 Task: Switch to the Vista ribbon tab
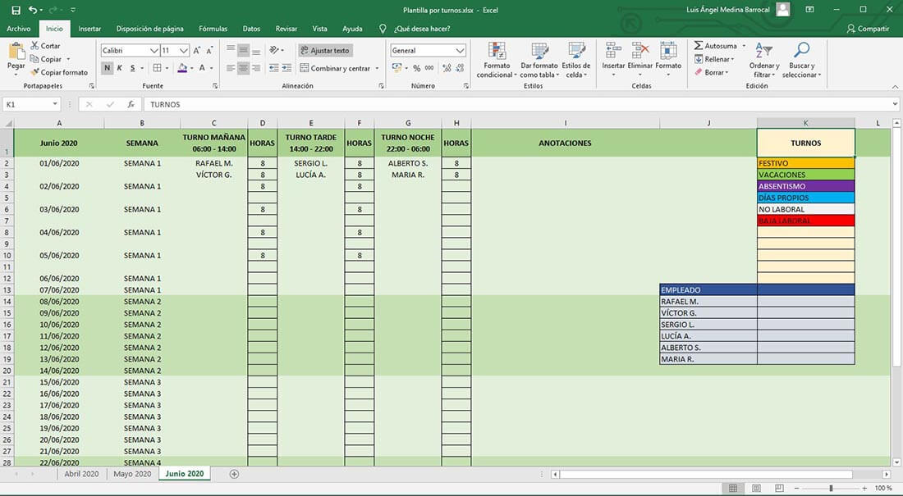click(319, 28)
